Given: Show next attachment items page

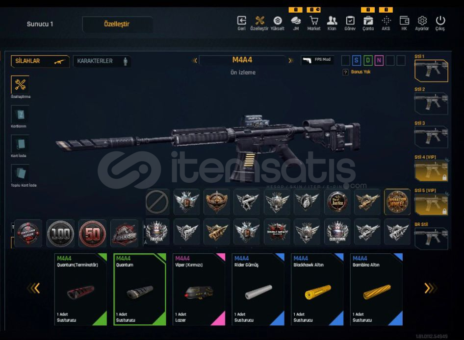Looking at the screenshot, I should 429,288.
